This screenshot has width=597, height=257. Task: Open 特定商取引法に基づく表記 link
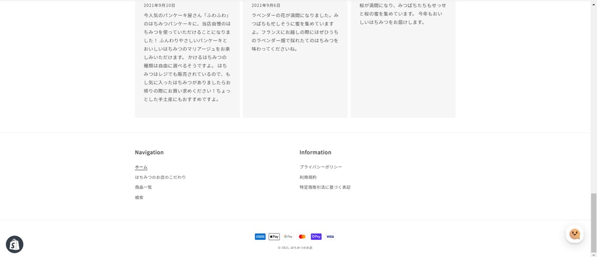click(x=325, y=187)
